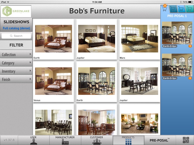Viewport: 194px width, 145px height.
Task: Open the Jupiter dining room product
Action: (140, 82)
